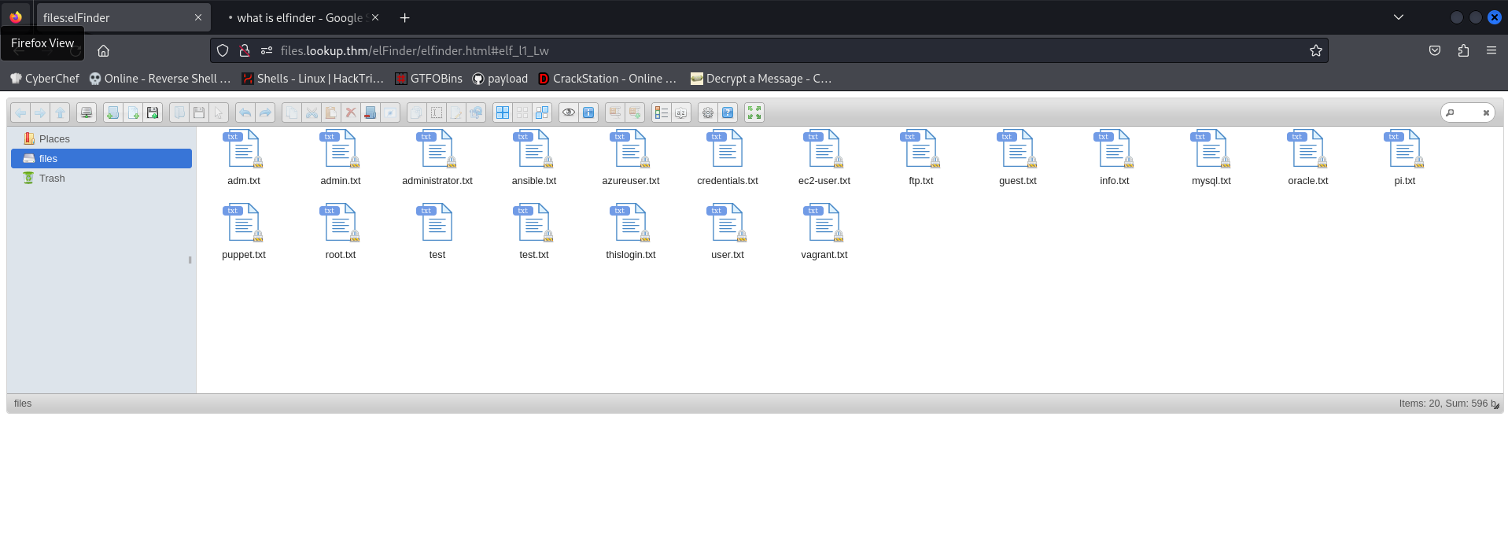Close the 'what is elfinder - Google' tab
This screenshot has height=542, width=1508.
(375, 17)
